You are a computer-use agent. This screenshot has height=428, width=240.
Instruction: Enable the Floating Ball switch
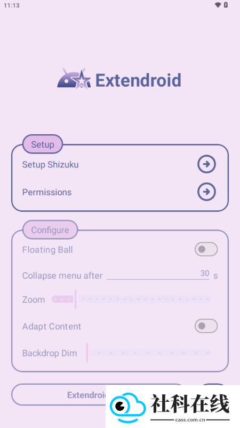(x=206, y=249)
